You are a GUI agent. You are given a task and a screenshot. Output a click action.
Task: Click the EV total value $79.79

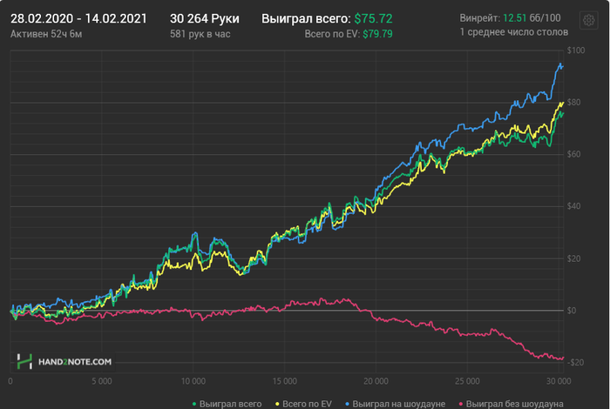click(x=377, y=34)
